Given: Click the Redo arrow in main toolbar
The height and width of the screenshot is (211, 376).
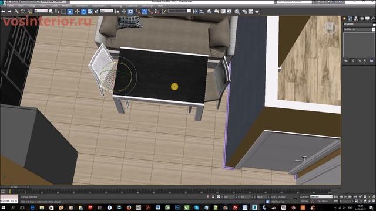Looking at the screenshot, I should tap(9, 12).
